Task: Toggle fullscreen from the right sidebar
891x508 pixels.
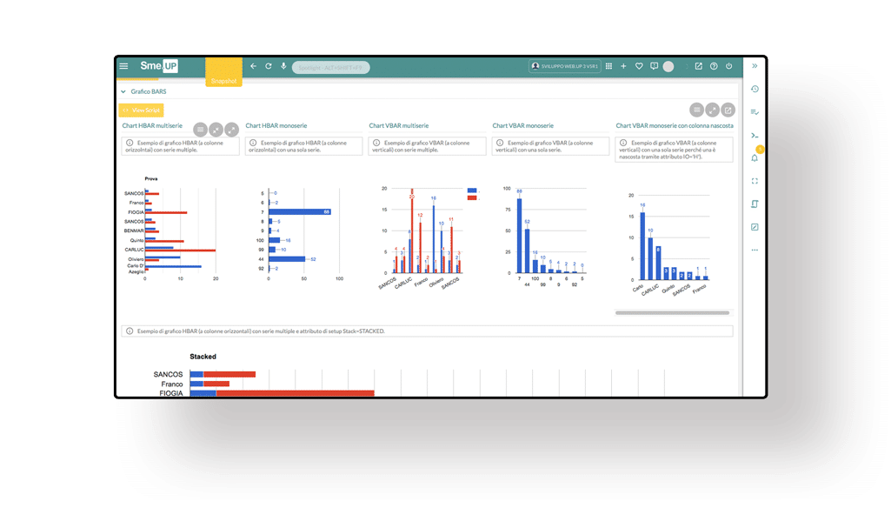Action: 755,181
